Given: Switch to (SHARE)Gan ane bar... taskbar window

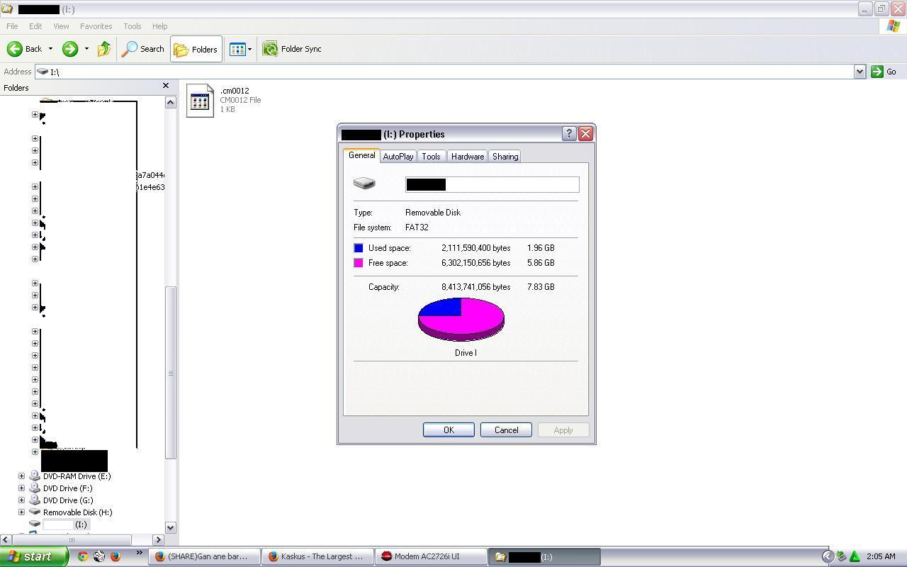Looking at the screenshot, I should pyautogui.click(x=203, y=556).
